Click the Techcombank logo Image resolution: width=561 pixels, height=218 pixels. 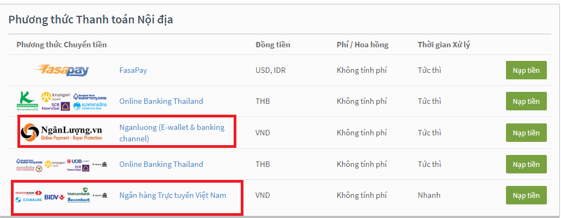click(29, 193)
